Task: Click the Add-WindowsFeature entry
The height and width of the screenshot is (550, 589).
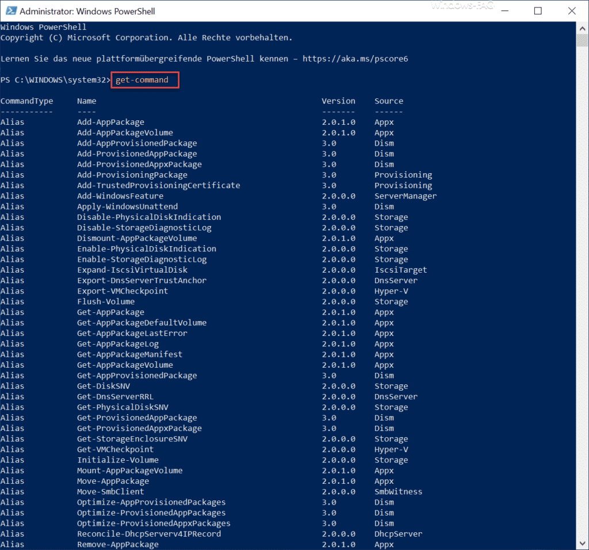Action: (x=120, y=196)
